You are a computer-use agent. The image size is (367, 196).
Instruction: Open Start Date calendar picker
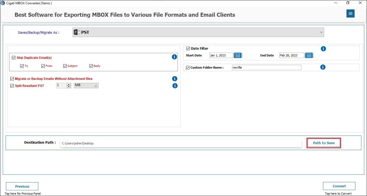tap(238, 55)
